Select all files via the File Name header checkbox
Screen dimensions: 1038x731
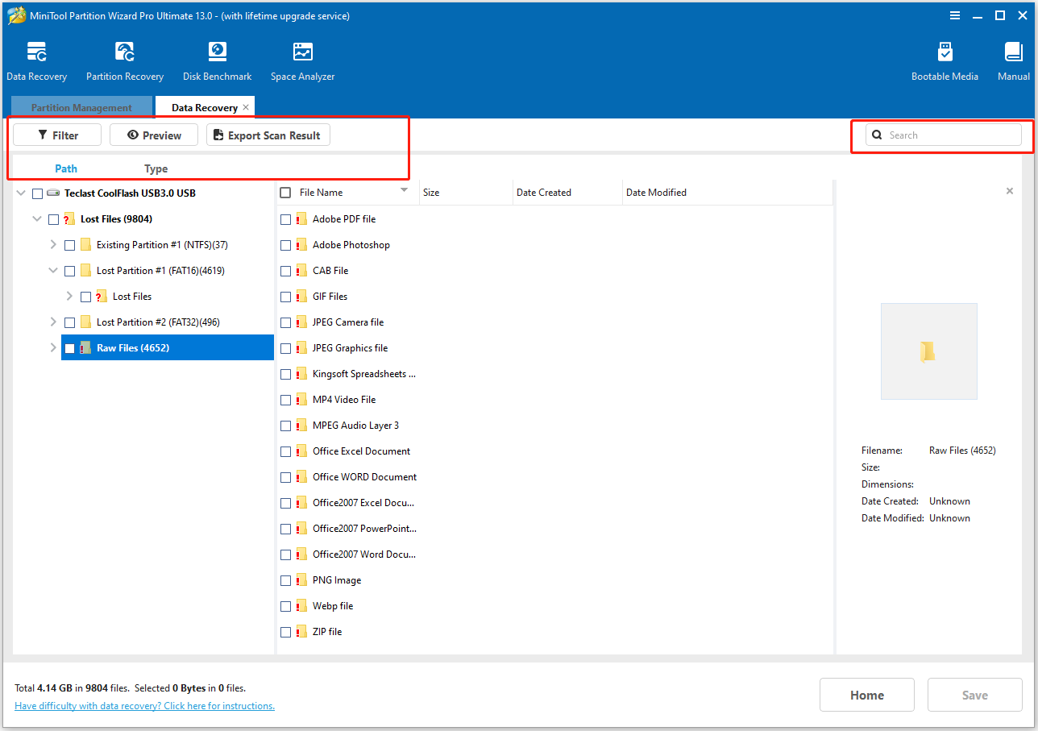point(285,192)
